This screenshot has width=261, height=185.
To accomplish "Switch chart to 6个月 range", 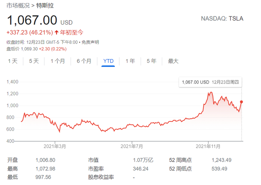I will 84,61.
